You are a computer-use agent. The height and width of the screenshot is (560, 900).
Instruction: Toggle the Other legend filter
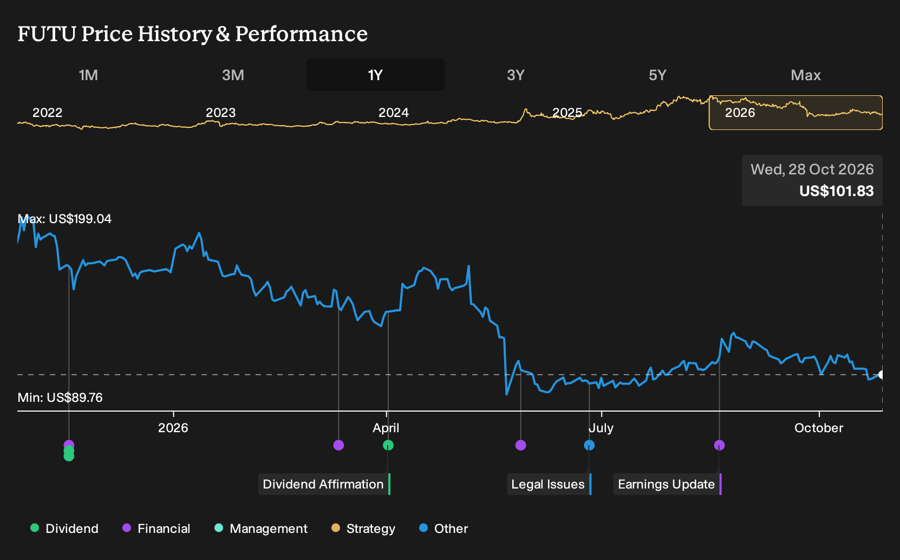click(444, 529)
